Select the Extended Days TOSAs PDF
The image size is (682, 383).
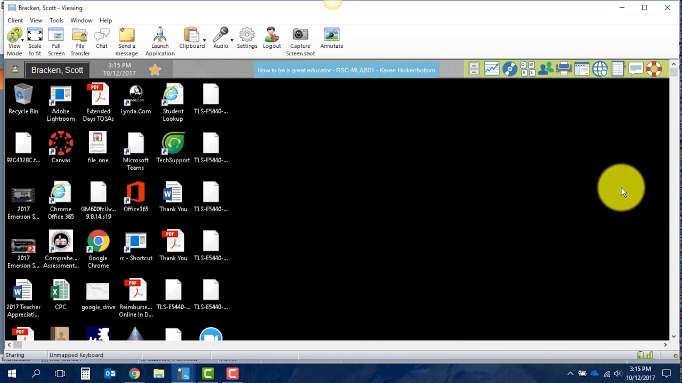[x=98, y=103]
